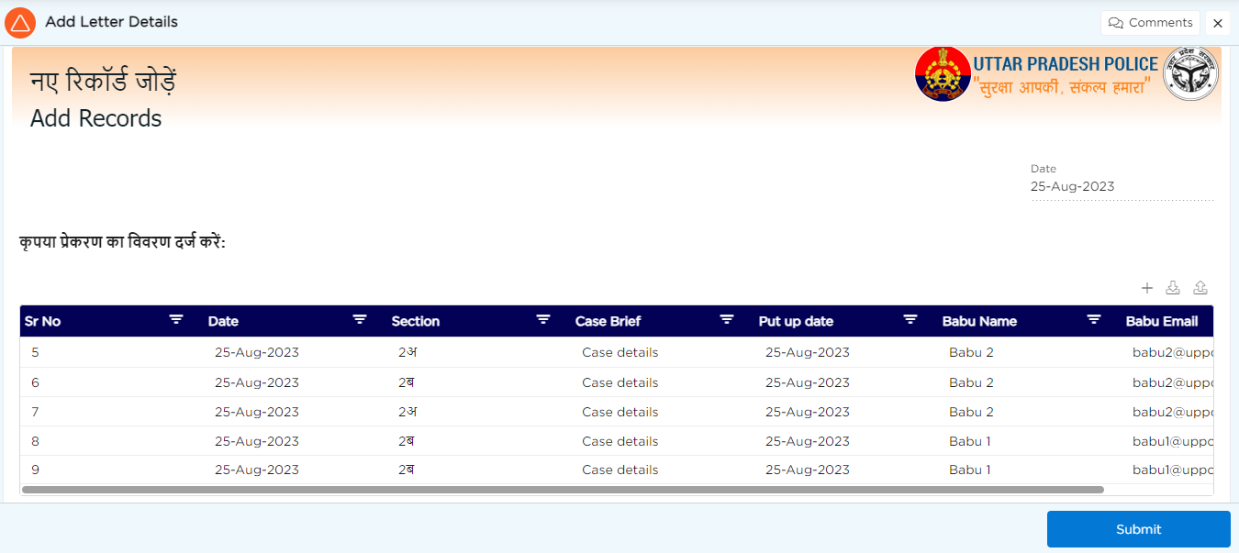Open the filter for Date column

pos(360,320)
